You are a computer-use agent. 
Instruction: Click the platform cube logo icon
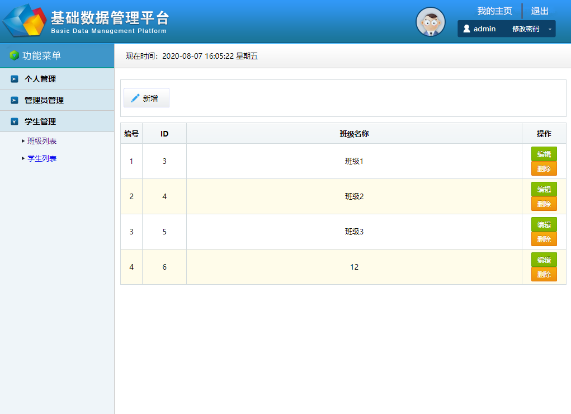click(23, 21)
